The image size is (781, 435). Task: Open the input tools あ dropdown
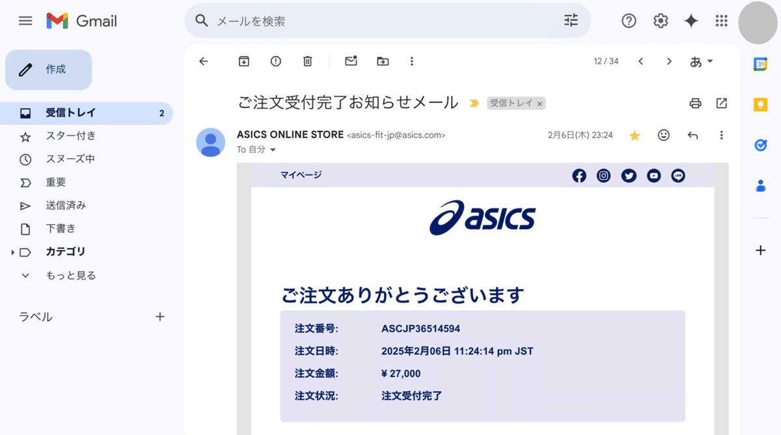pos(702,61)
